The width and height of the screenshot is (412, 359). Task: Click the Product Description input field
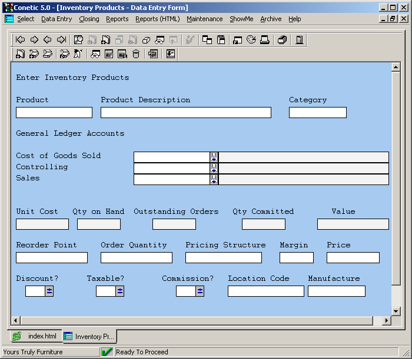click(186, 112)
